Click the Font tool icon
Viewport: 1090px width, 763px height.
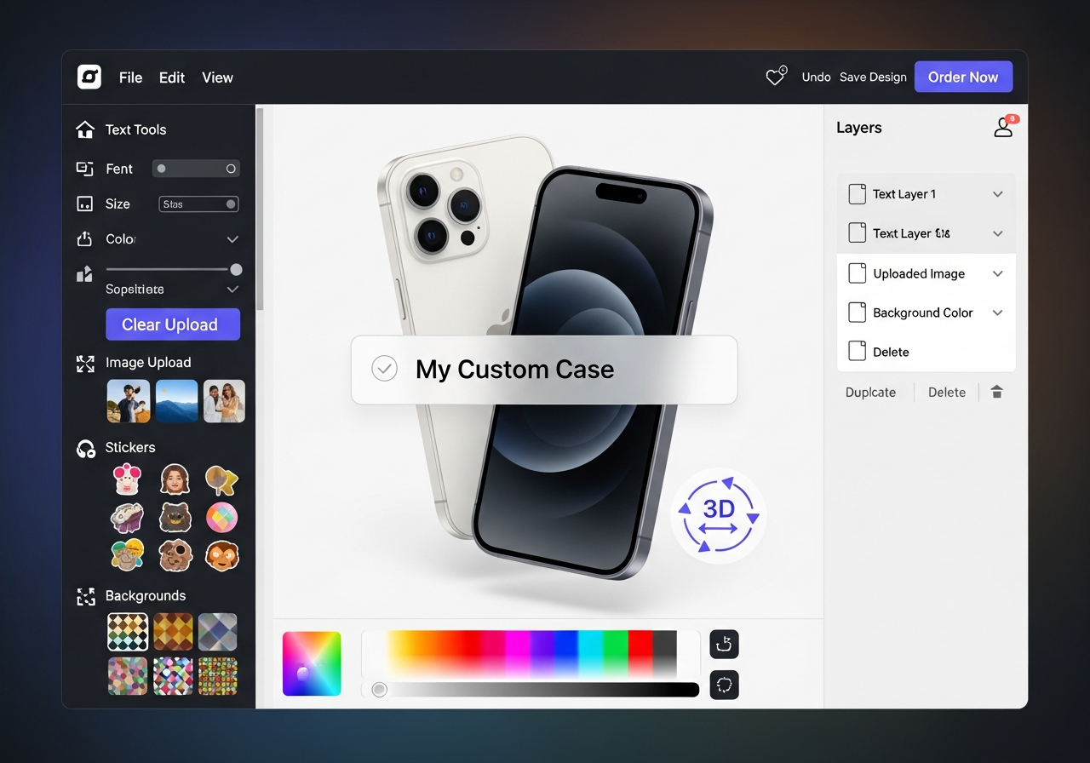coord(85,169)
